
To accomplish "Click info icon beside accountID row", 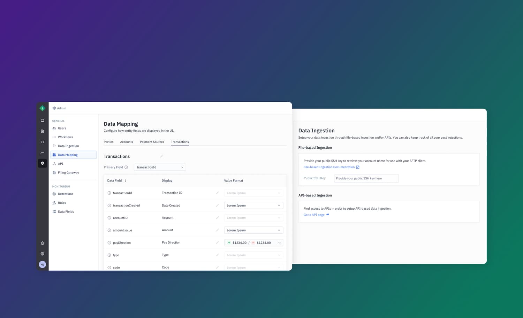I will coord(109,218).
